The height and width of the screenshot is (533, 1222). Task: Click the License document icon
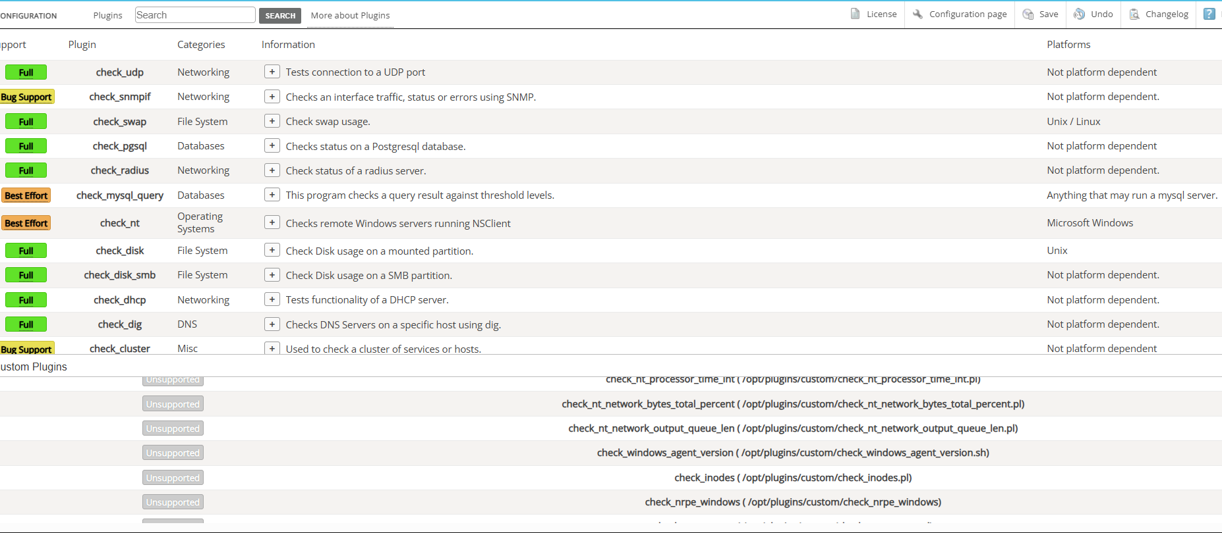tap(855, 14)
